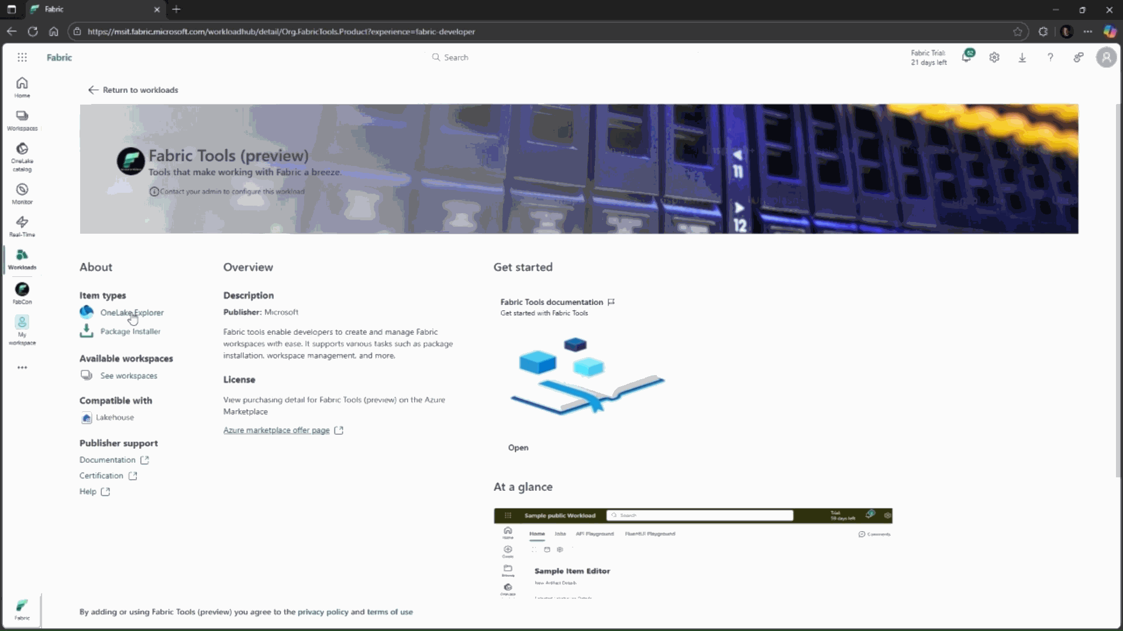Open FabCon workspace in sidebar
The height and width of the screenshot is (631, 1123).
pos(22,293)
